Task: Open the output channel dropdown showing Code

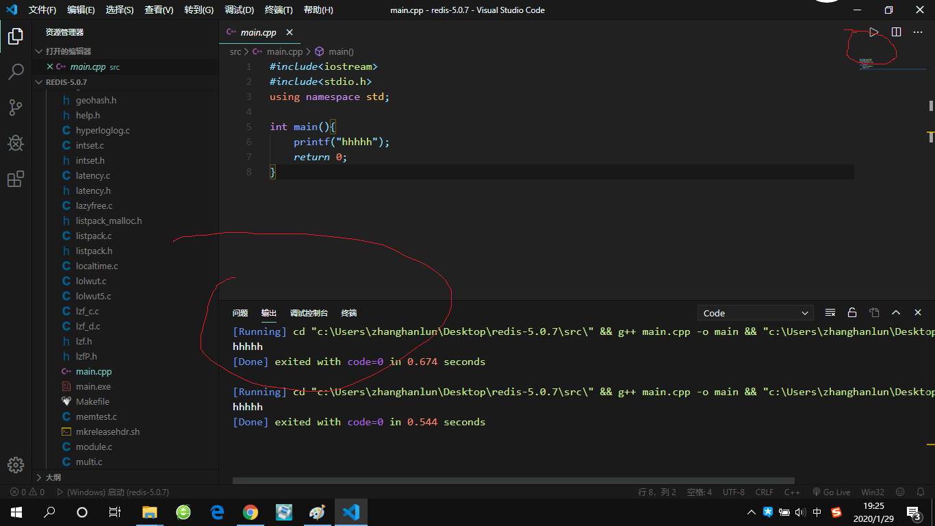Action: (x=756, y=313)
